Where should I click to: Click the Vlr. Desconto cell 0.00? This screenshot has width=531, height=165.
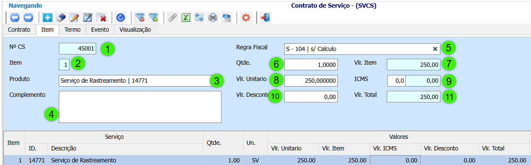(449, 160)
